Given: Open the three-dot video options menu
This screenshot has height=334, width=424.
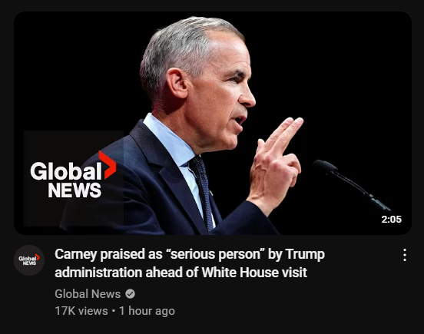Looking at the screenshot, I should [405, 255].
